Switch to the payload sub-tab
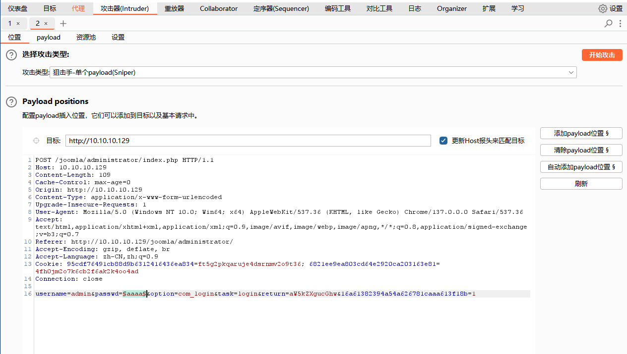The width and height of the screenshot is (627, 354). [x=48, y=37]
